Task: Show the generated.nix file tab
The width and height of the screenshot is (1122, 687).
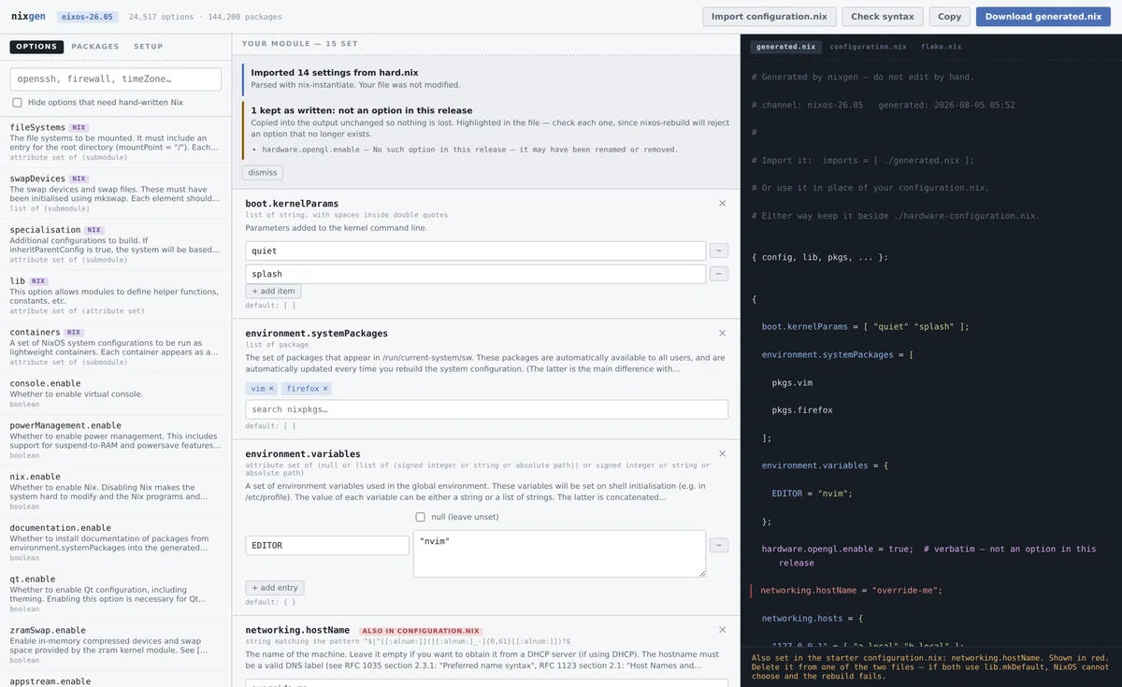Action: 785,47
